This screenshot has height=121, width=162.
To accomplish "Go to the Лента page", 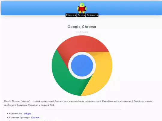I will (81, 15).
